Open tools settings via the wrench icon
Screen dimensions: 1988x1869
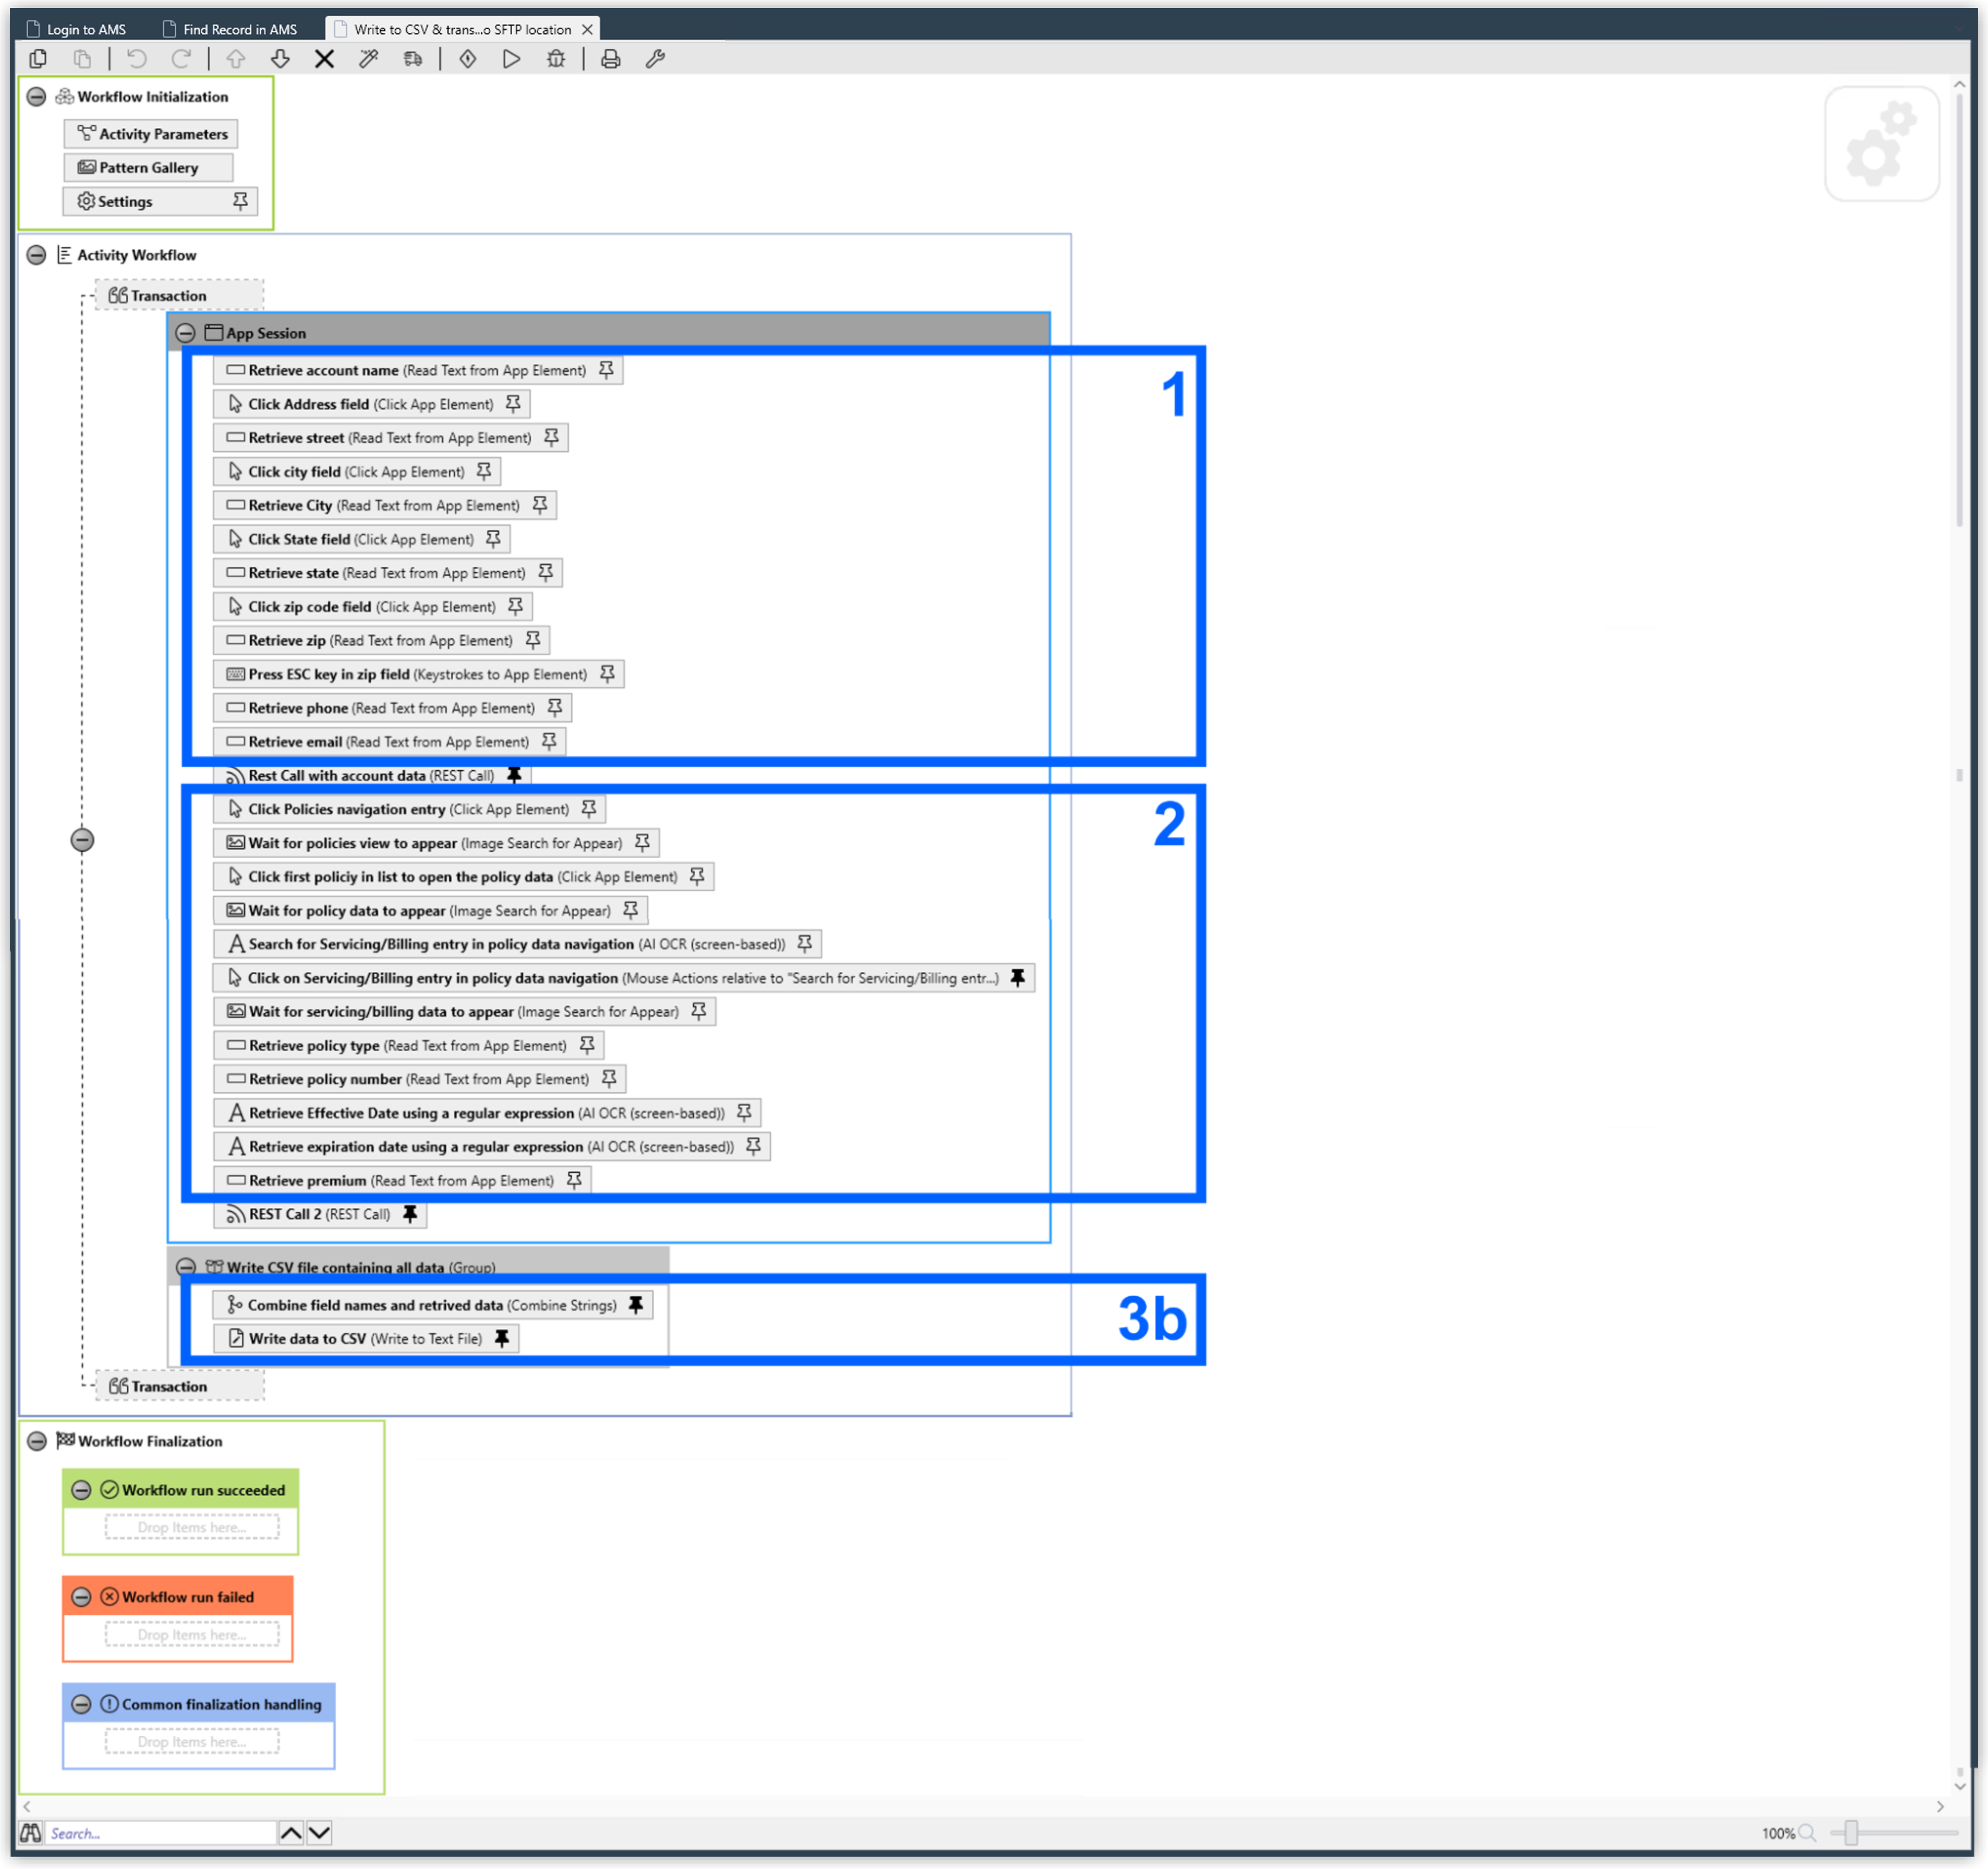[655, 59]
